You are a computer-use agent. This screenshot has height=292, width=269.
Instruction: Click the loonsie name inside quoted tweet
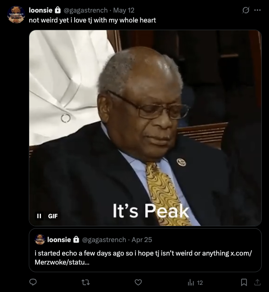(59, 240)
